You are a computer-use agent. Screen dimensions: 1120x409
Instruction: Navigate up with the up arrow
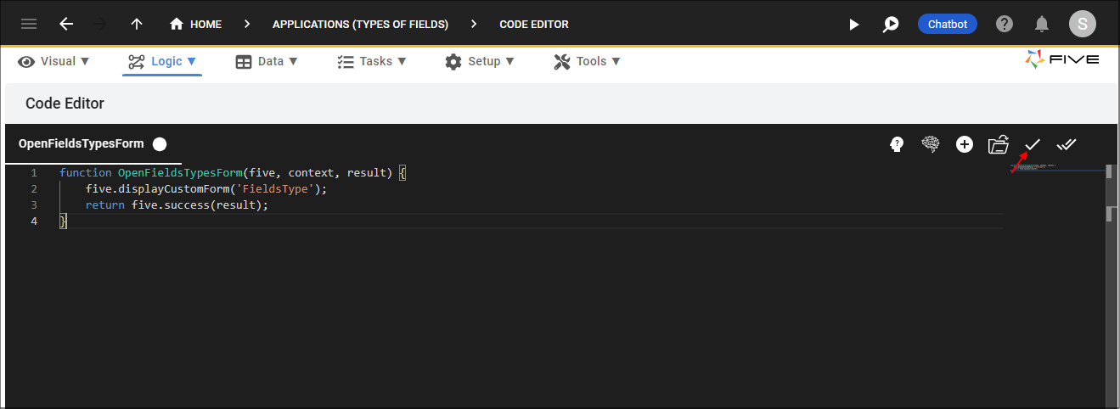[137, 24]
